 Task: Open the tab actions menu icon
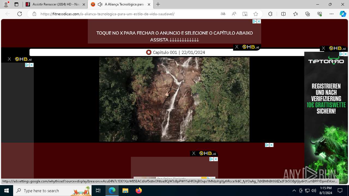coord(16,4)
